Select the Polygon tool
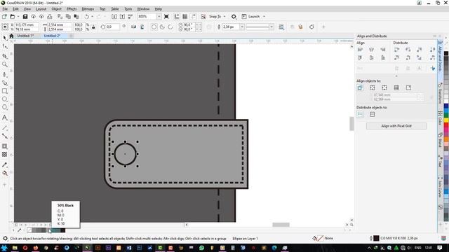The width and height of the screenshot is (449, 252). coord(5,107)
